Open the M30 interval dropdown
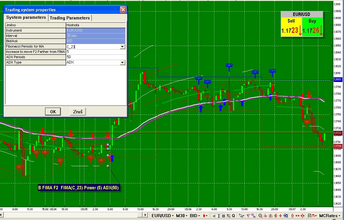The height and width of the screenshot is (220, 344). (x=181, y=216)
